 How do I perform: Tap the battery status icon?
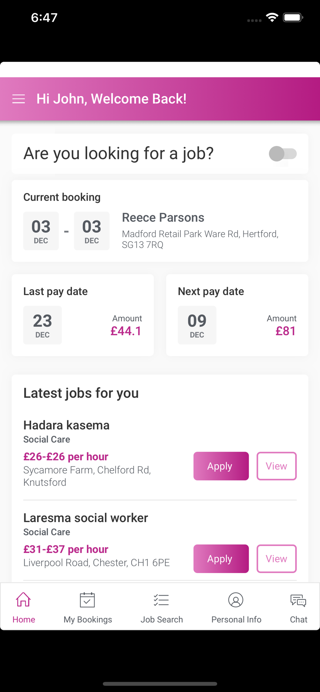tap(293, 17)
